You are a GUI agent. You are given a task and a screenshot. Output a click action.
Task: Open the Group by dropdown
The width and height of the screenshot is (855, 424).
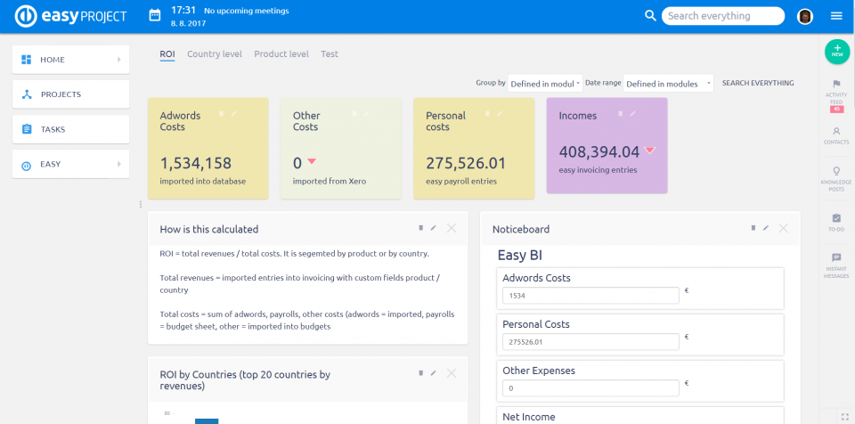coord(545,84)
